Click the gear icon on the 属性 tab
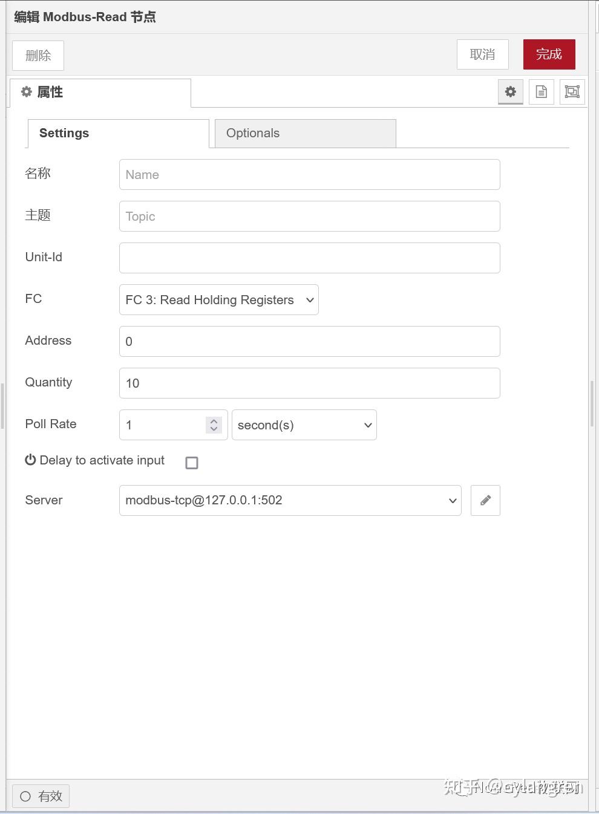The height and width of the screenshot is (814, 599). (27, 92)
